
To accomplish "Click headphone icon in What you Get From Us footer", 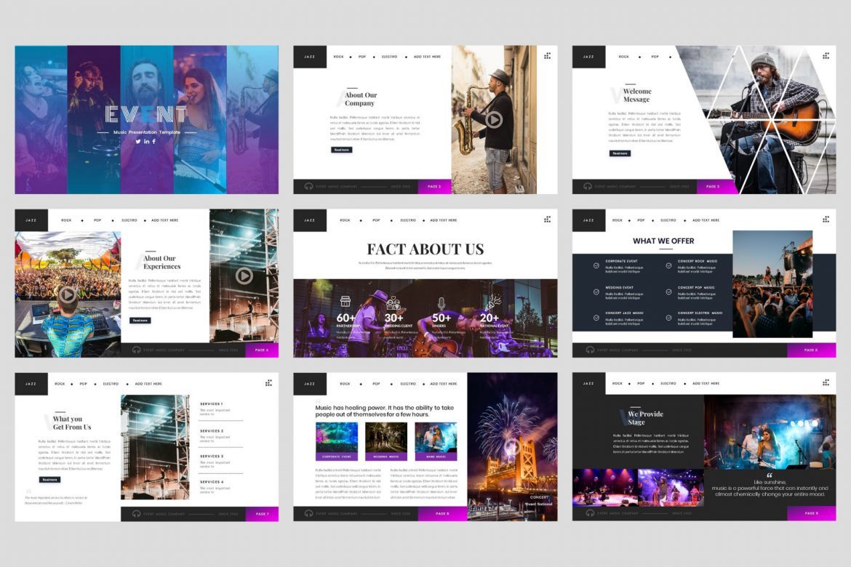I will pos(136,513).
